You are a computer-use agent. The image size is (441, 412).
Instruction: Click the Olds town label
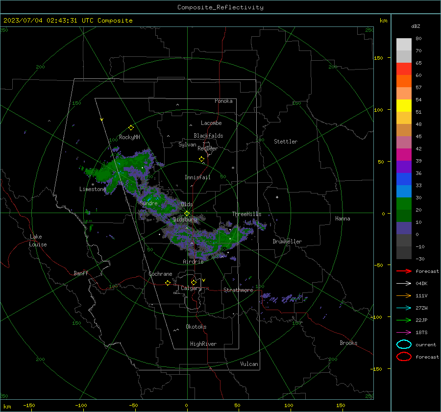coord(187,204)
